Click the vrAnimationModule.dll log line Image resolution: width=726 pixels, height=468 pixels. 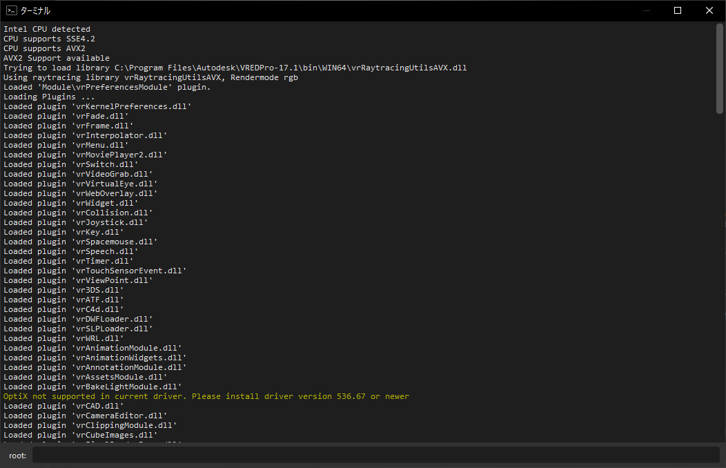click(92, 348)
